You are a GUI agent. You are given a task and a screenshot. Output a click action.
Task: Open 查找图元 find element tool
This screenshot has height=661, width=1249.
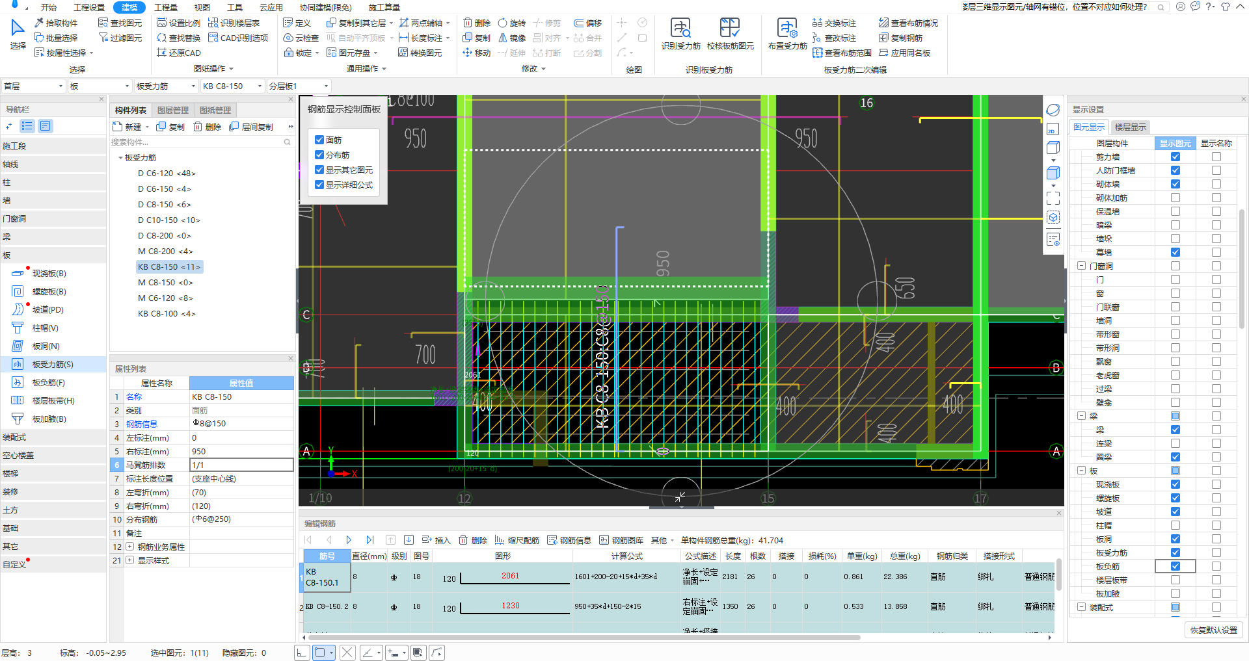point(120,23)
